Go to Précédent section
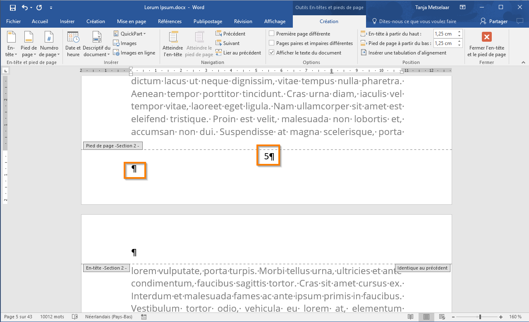529x322 pixels. pos(230,33)
